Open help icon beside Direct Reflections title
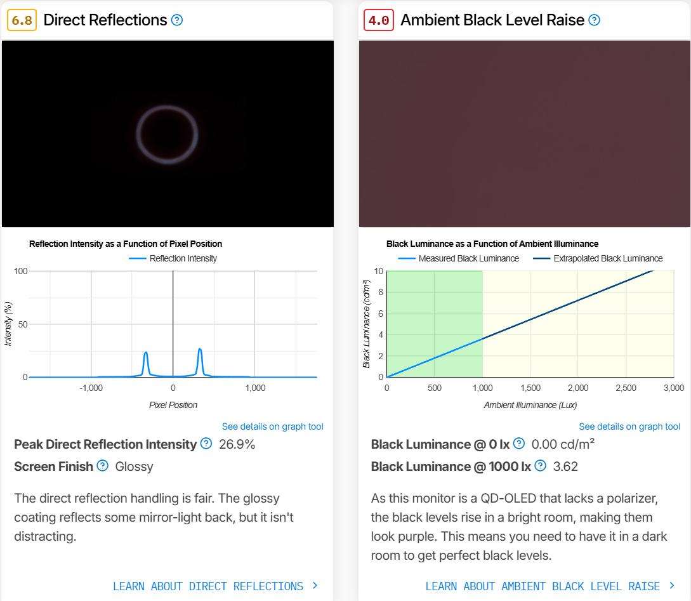The height and width of the screenshot is (601, 691). 177,20
